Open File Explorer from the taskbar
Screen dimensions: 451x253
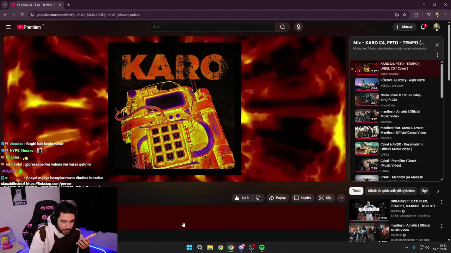pyautogui.click(x=210, y=247)
